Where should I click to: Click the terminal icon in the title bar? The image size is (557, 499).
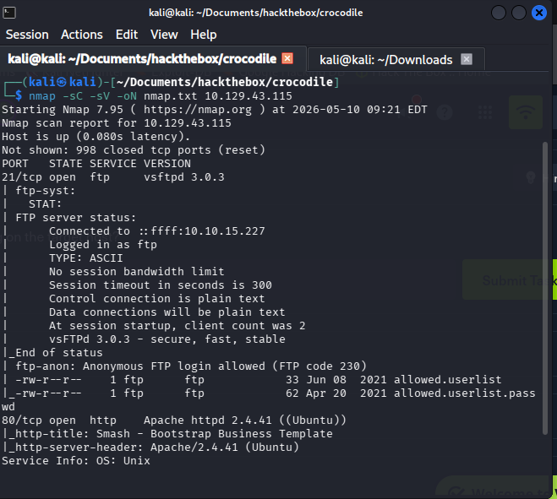click(9, 13)
